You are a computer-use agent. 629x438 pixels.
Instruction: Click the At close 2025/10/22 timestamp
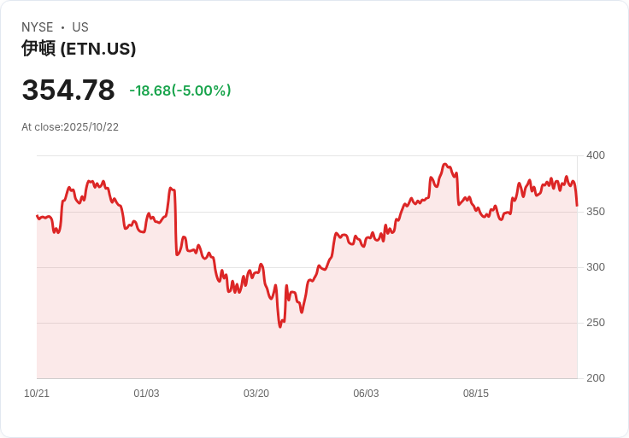coord(70,127)
